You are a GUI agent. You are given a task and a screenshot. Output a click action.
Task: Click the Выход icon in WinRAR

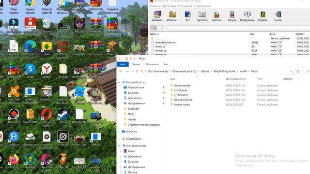pyautogui.click(x=278, y=16)
